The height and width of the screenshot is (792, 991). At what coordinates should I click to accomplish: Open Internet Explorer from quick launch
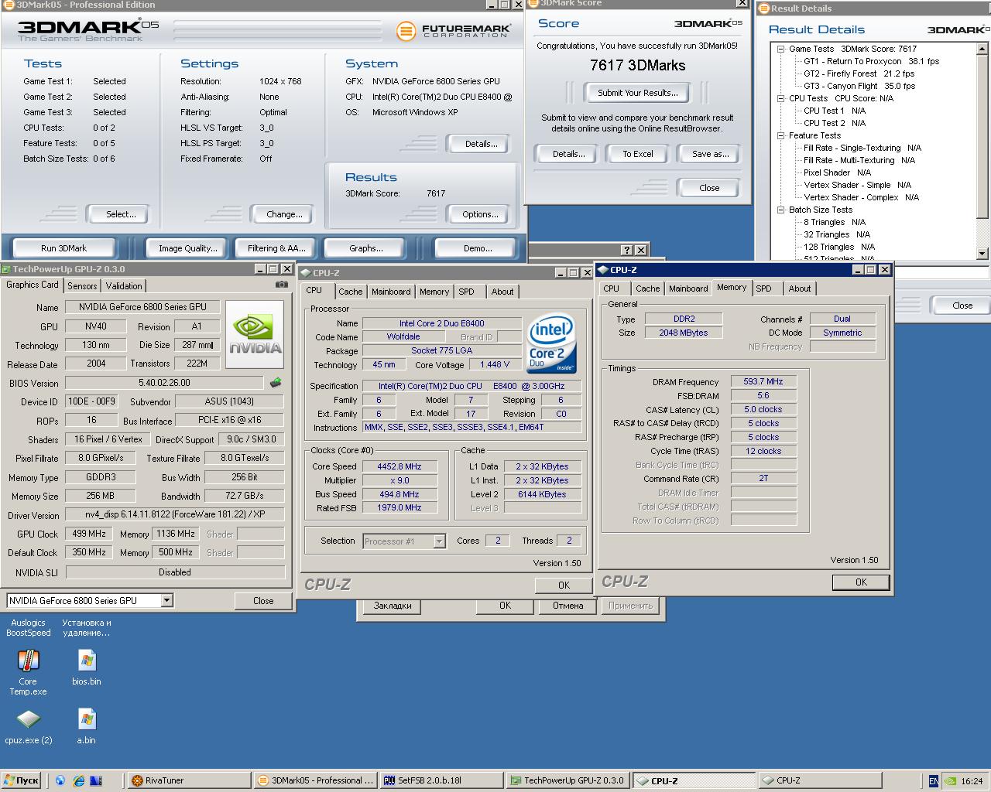coord(77,780)
